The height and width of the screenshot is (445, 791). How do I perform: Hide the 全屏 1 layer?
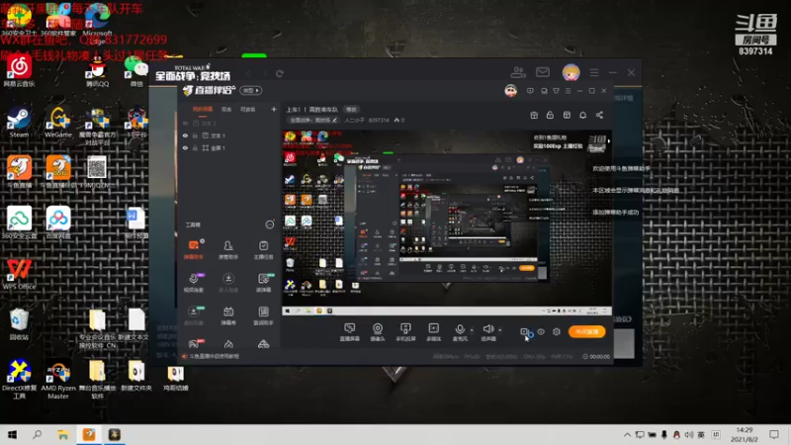point(185,148)
